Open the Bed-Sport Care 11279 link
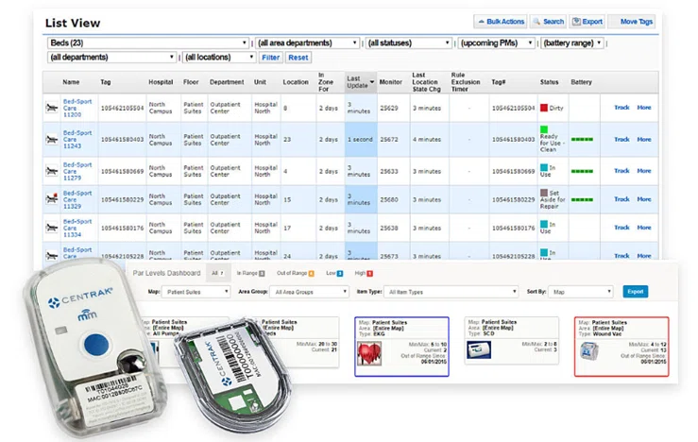698x442 pixels. point(77,171)
